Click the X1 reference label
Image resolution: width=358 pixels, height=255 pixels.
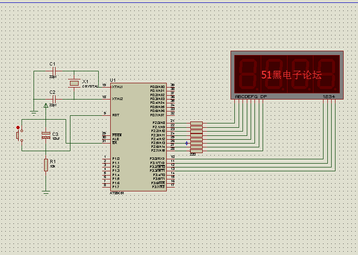85,81
